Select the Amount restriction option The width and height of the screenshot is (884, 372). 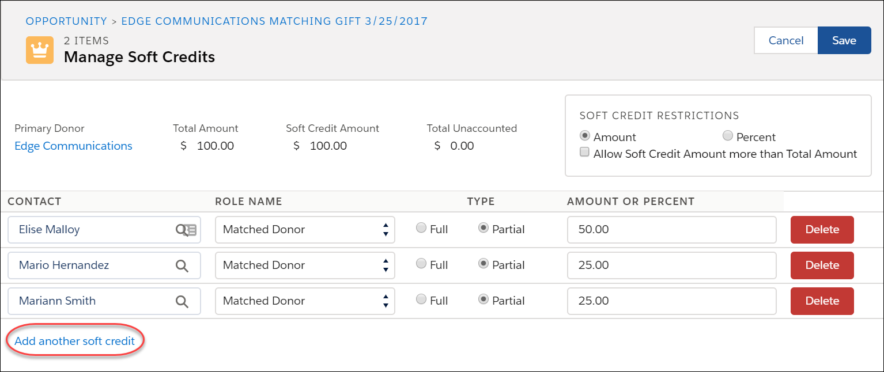[585, 135]
